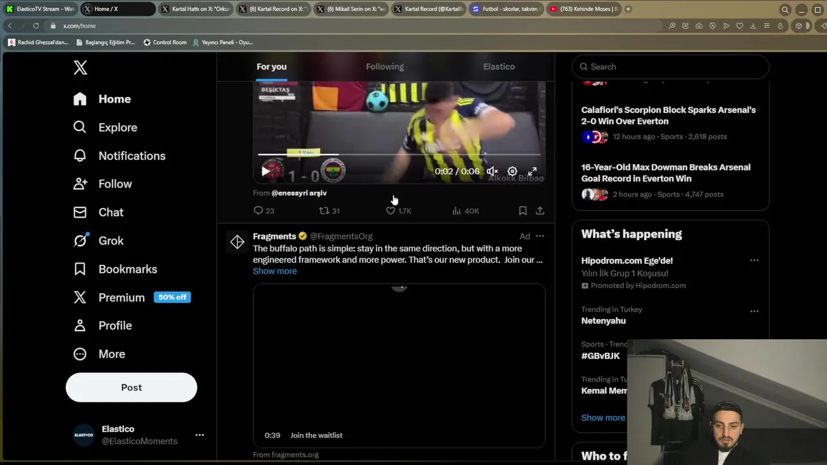Open the Fragments account name link

pyautogui.click(x=274, y=236)
